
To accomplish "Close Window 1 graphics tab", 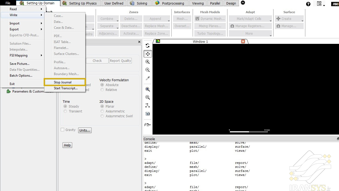I will [243, 41].
